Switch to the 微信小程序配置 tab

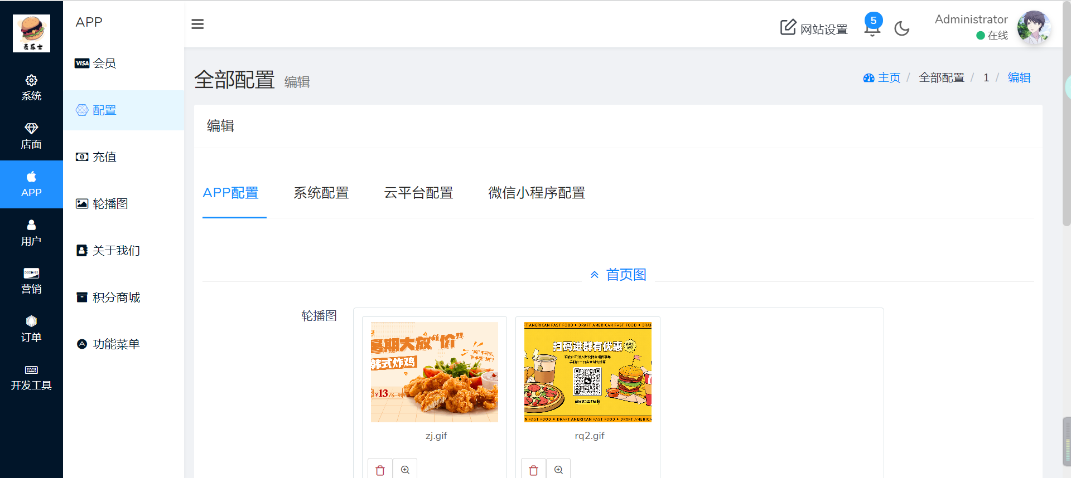537,193
